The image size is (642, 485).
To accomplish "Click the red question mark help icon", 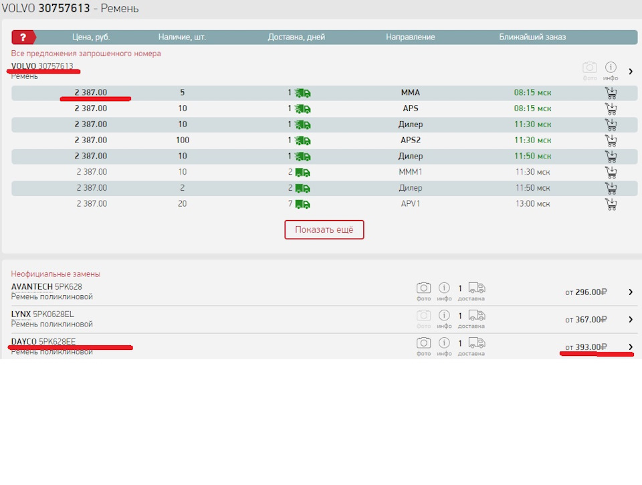I will (x=23, y=37).
